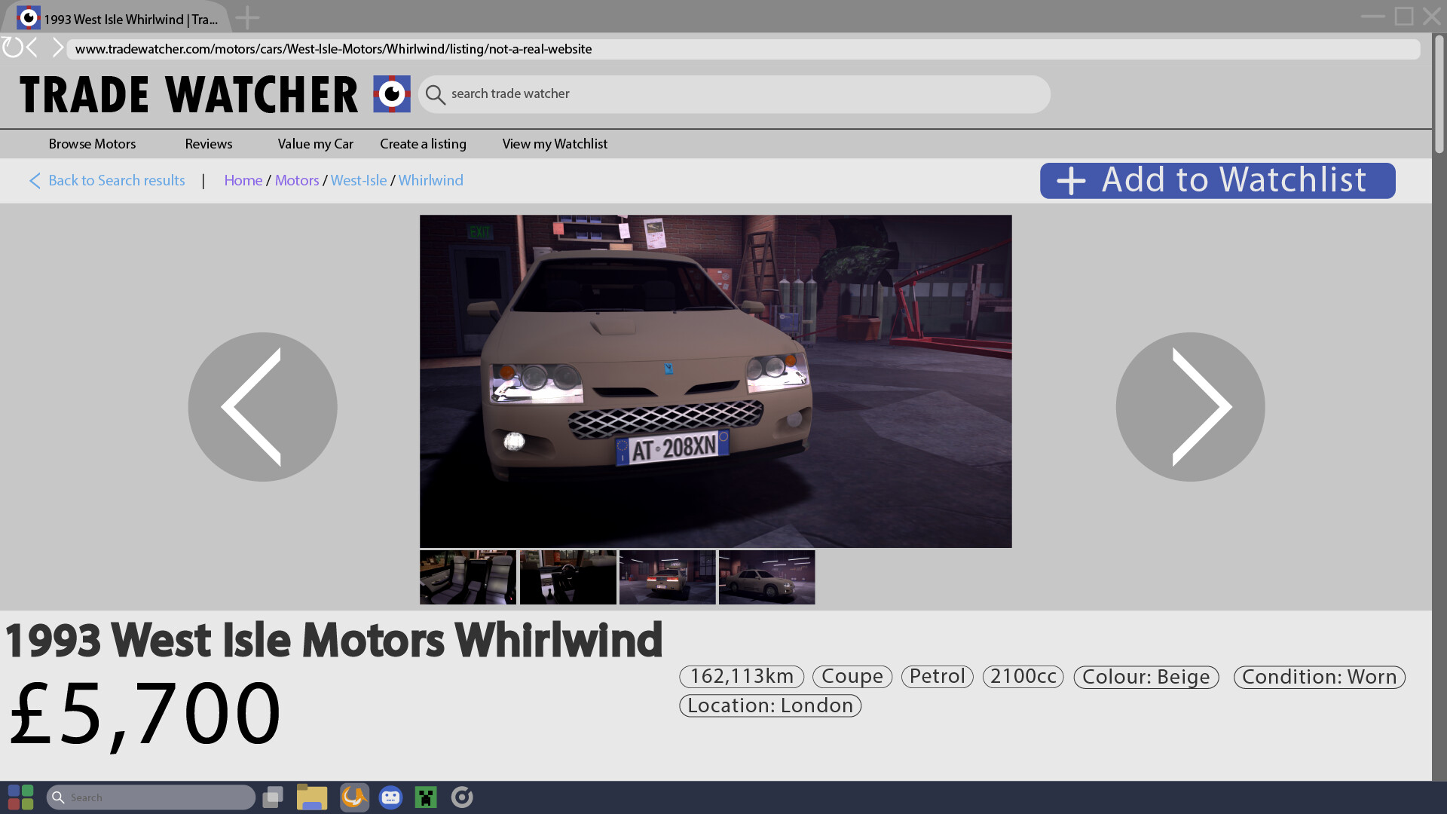Follow the West-Isle breadcrumb link
1447x814 pixels.
(x=358, y=181)
